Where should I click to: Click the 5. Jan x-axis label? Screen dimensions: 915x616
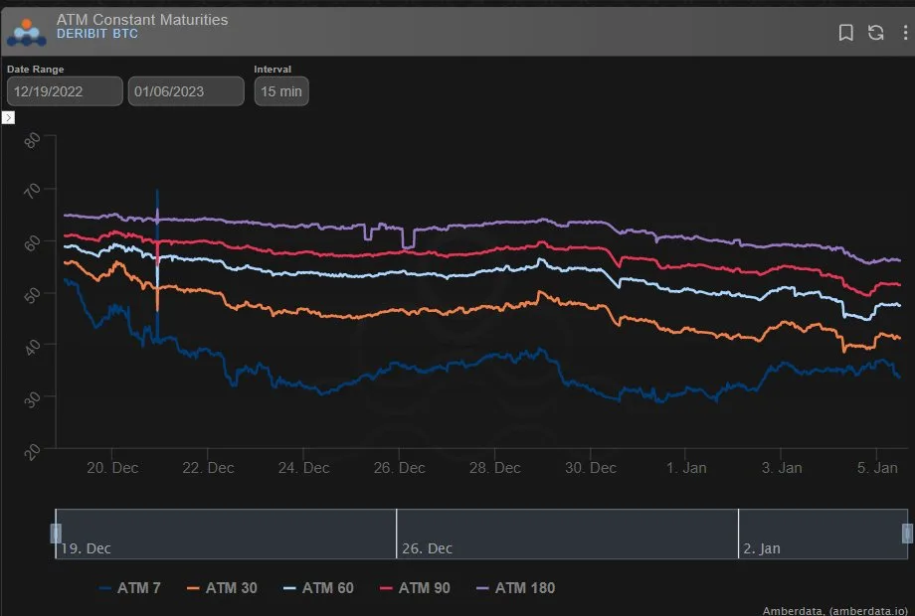click(x=877, y=467)
